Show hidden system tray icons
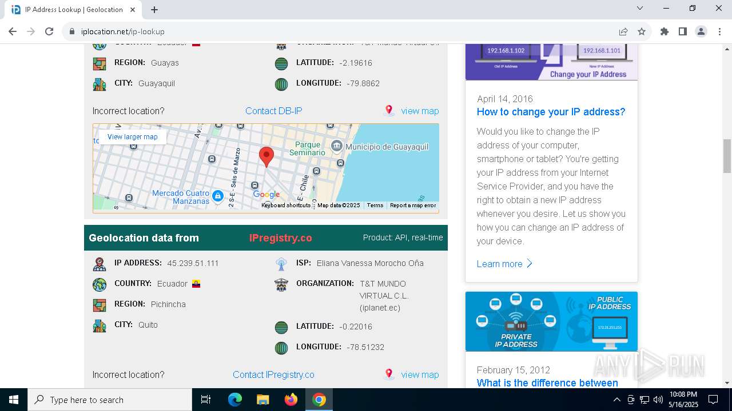 (x=616, y=400)
